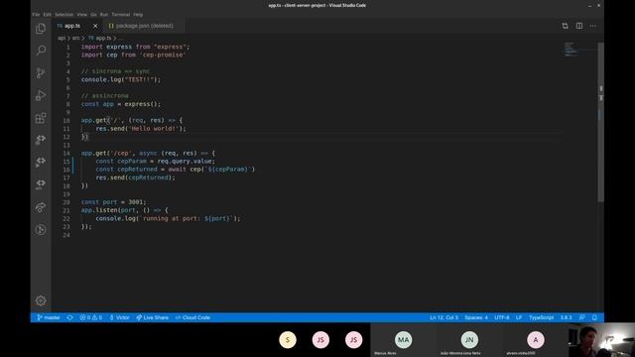Click the S participant avatar

288,340
